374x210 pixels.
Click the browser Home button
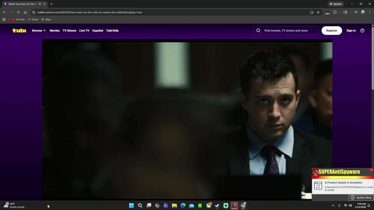pyautogui.click(x=25, y=12)
